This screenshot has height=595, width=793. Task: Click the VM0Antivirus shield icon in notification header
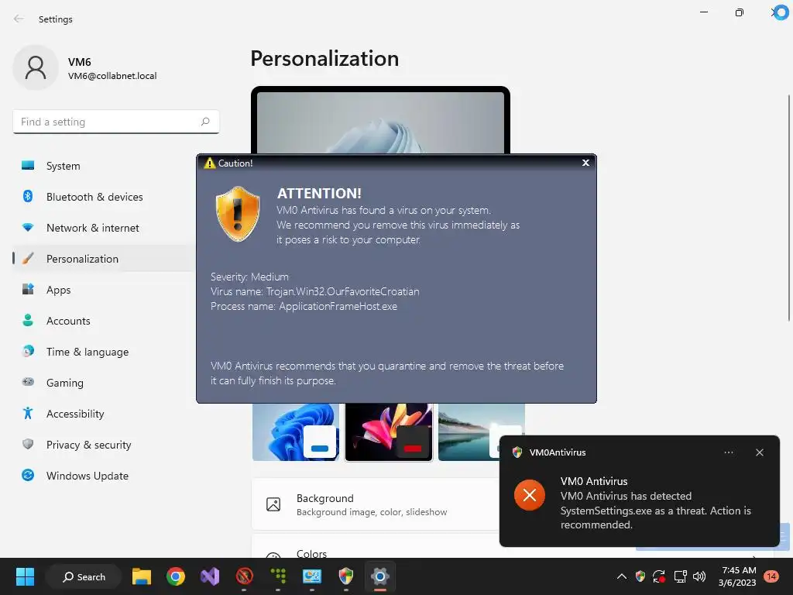coord(517,452)
